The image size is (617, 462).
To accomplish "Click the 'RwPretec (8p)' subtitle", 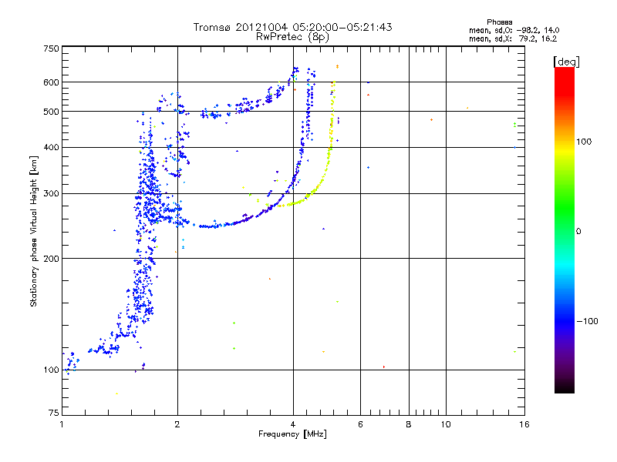I will [292, 37].
